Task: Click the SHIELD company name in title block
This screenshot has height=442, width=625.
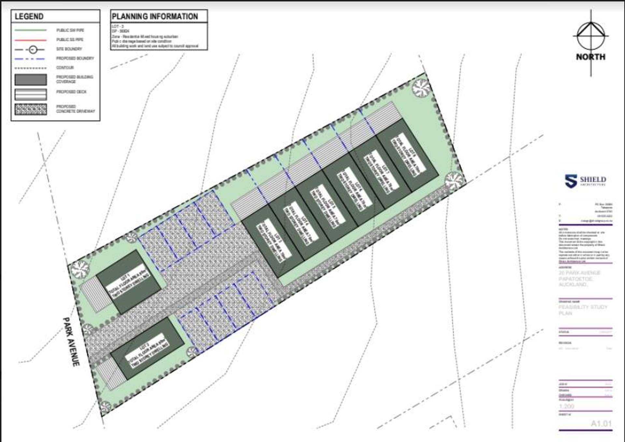Action: pos(593,180)
